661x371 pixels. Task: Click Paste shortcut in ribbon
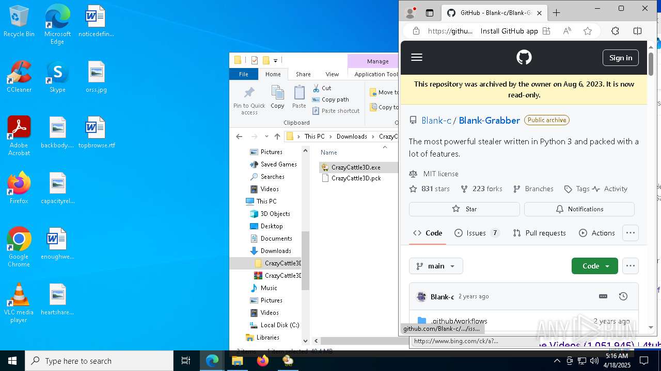pyautogui.click(x=336, y=111)
